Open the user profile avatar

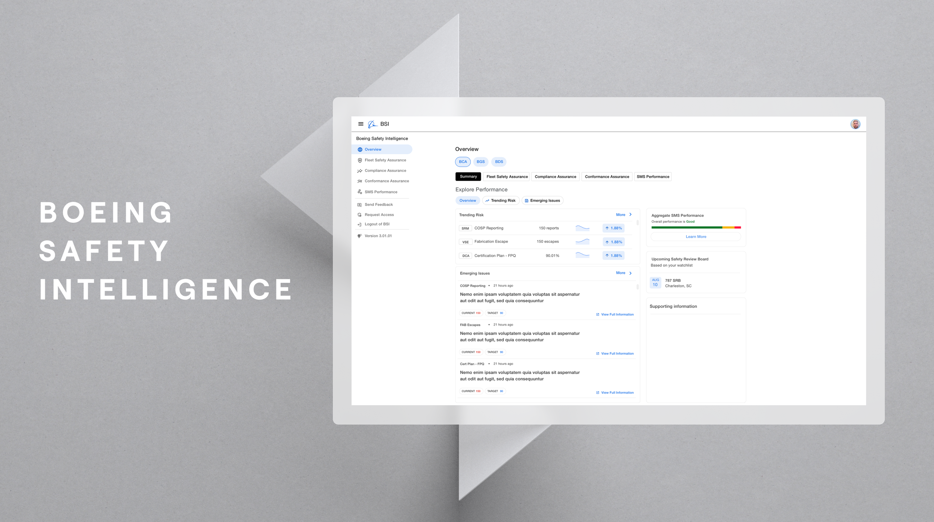pos(855,124)
